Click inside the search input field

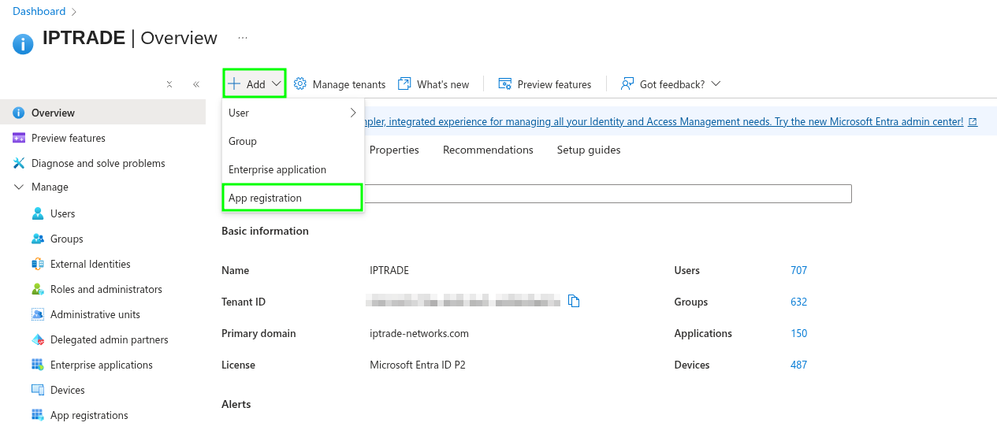point(608,194)
